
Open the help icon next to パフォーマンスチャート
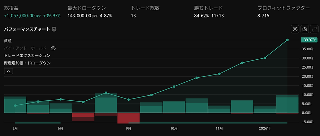pyautogui.click(x=54, y=29)
